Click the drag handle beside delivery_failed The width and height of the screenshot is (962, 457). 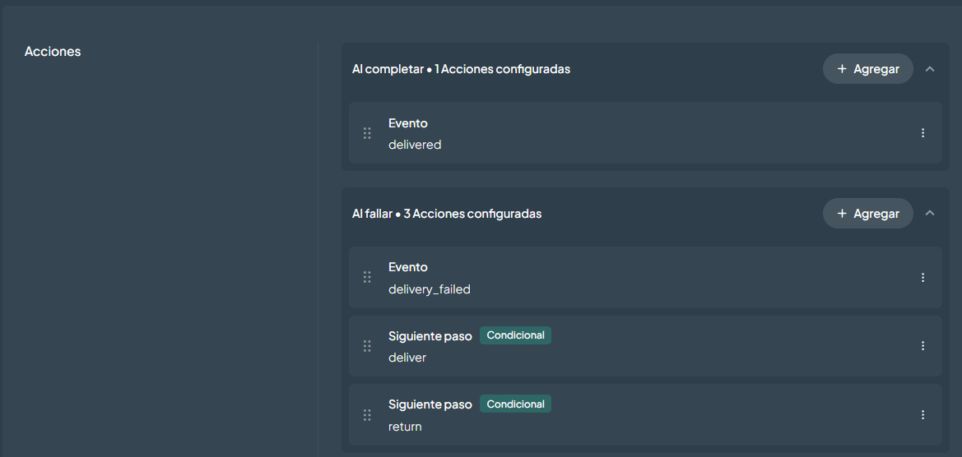pos(367,278)
